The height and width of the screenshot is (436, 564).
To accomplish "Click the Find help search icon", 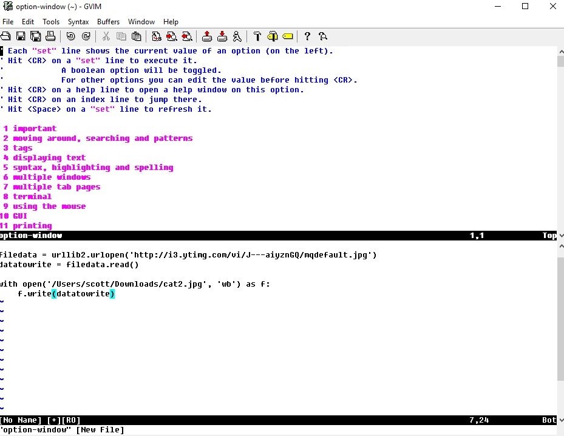I will (322, 36).
